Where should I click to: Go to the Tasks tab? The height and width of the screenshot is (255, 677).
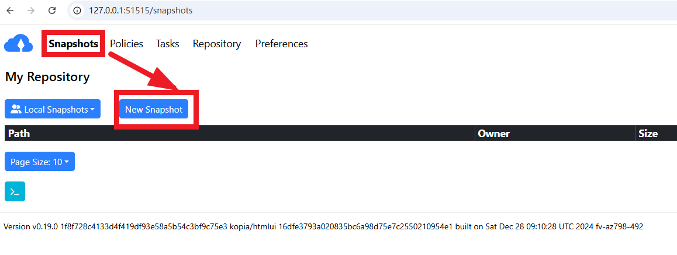pos(168,44)
